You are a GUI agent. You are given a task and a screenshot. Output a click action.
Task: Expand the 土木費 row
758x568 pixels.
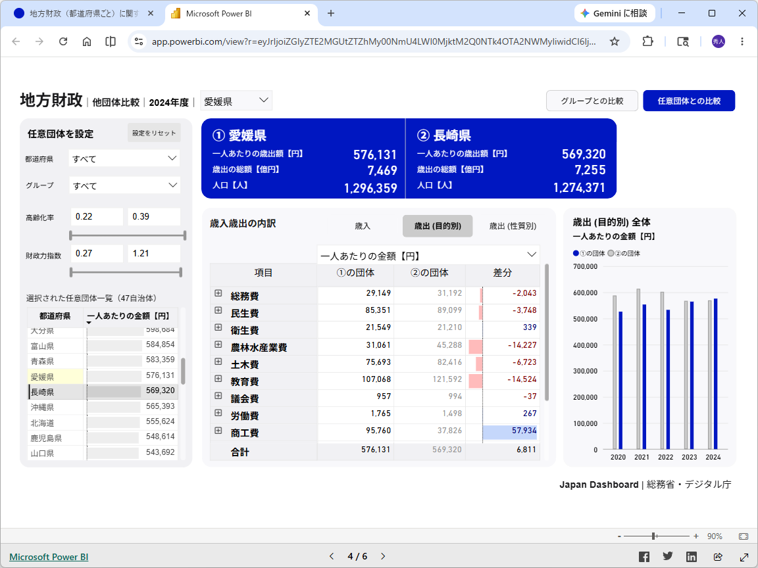pos(218,362)
